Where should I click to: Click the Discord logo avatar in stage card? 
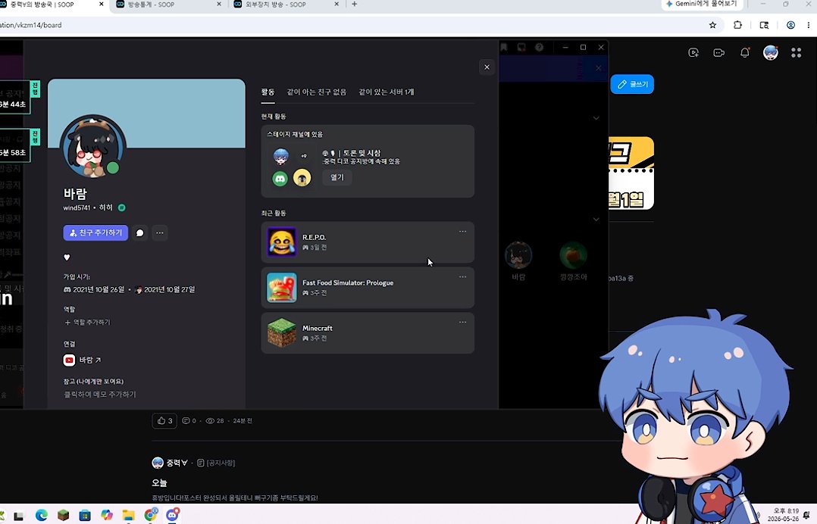coord(280,179)
